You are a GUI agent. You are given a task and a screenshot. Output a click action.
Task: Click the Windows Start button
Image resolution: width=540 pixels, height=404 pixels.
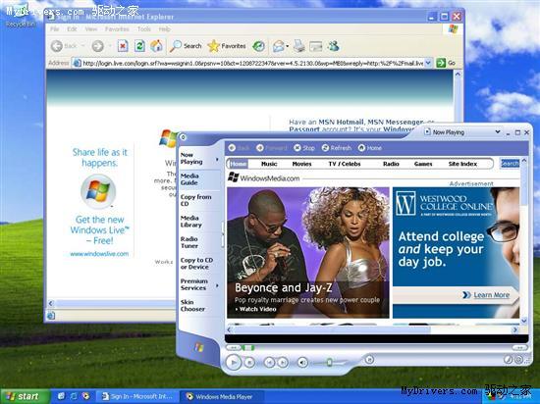pos(25,396)
